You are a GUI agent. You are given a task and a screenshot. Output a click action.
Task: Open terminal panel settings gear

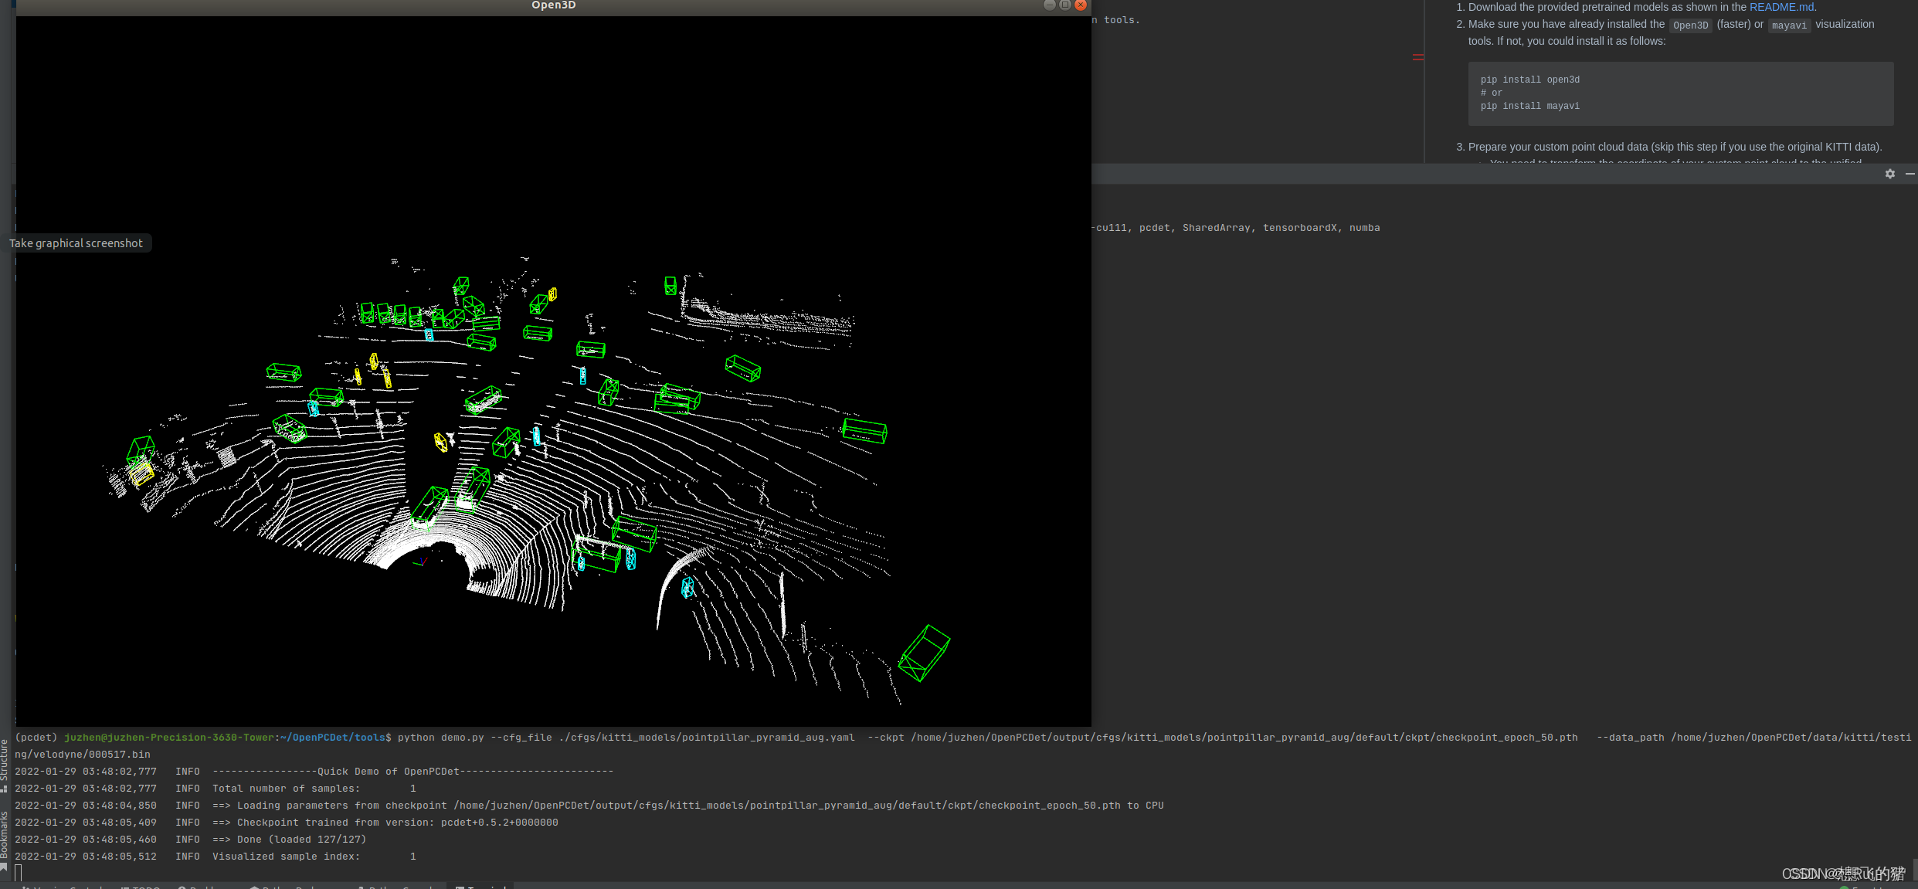(x=1889, y=174)
